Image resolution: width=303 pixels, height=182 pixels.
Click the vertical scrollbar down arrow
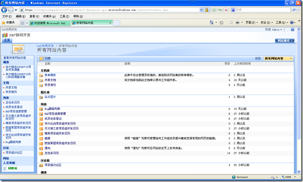point(299,172)
